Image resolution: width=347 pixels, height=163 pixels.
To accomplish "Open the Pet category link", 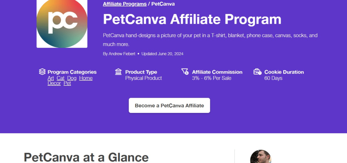I will tap(67, 83).
